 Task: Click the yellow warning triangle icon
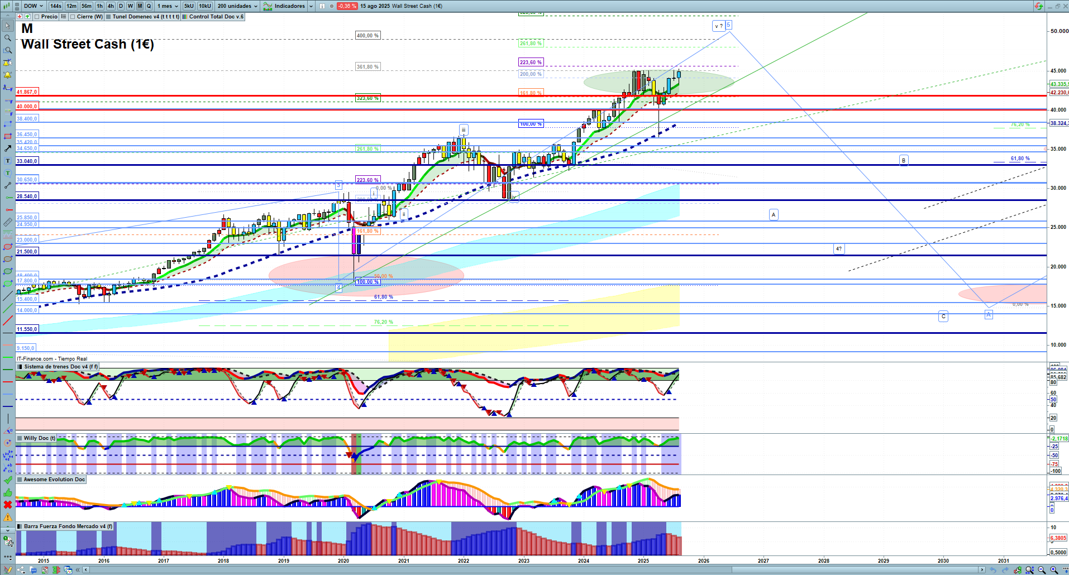tap(8, 517)
